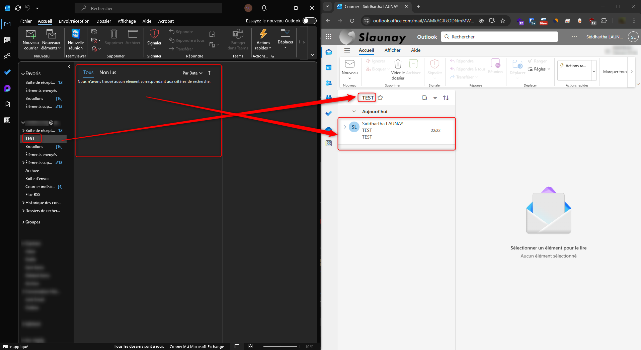
Task: Open the Calendar icon in the left sidebar
Action: pyautogui.click(x=7, y=40)
